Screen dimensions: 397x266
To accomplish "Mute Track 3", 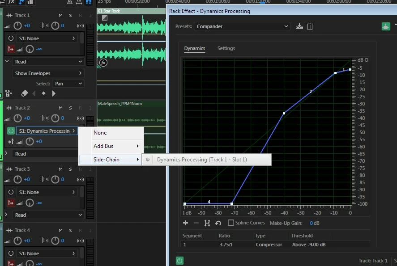I will [60, 169].
